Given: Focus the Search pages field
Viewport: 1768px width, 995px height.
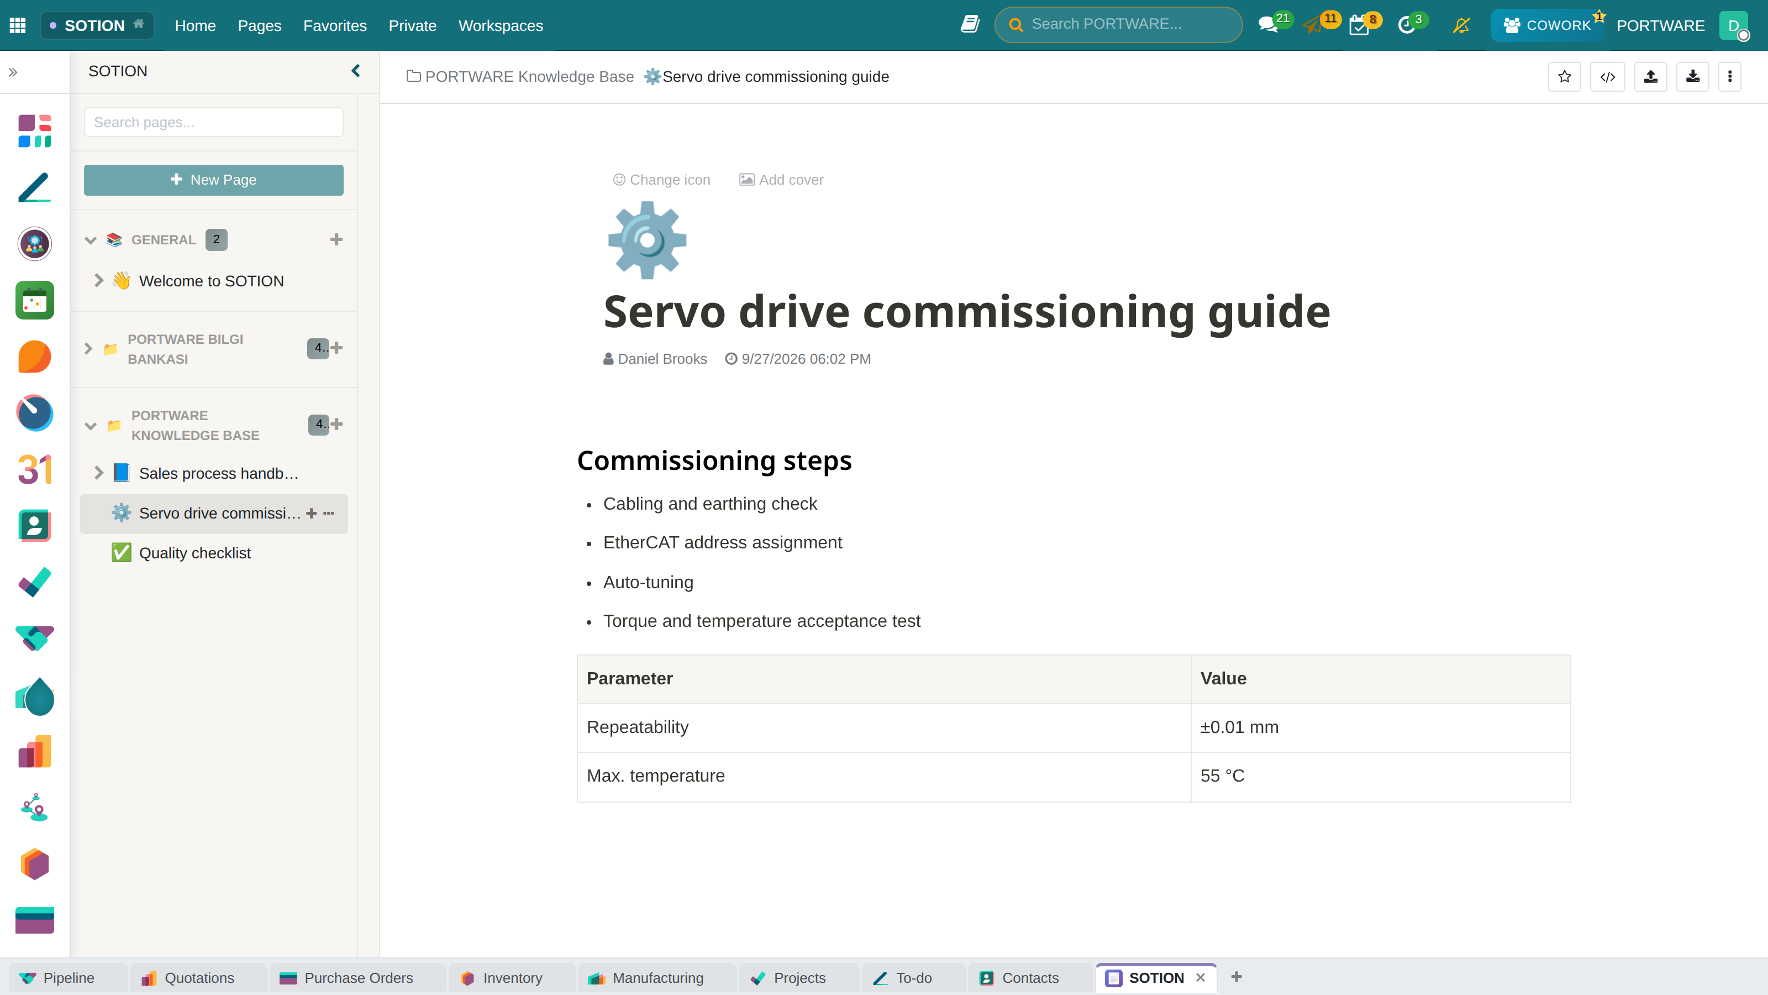Looking at the screenshot, I should tap(213, 122).
